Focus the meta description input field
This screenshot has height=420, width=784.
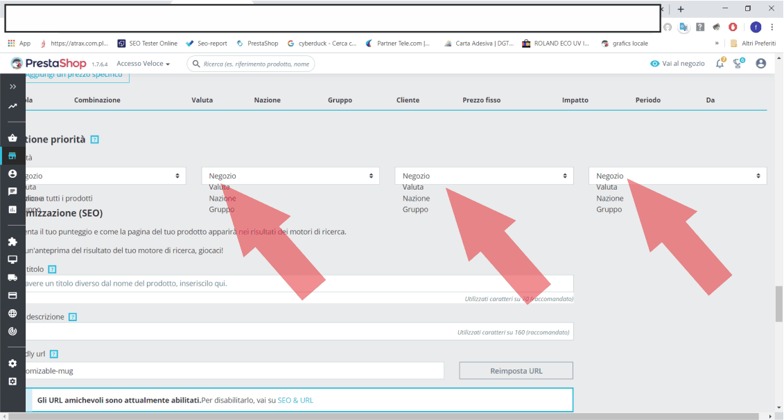tap(299, 331)
